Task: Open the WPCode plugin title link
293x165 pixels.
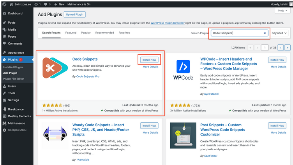Action: coord(229,64)
